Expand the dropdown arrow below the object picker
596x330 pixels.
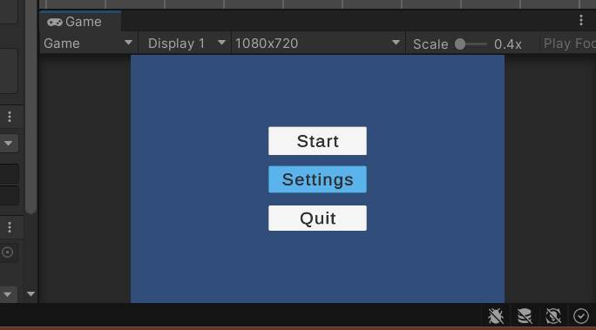8,294
